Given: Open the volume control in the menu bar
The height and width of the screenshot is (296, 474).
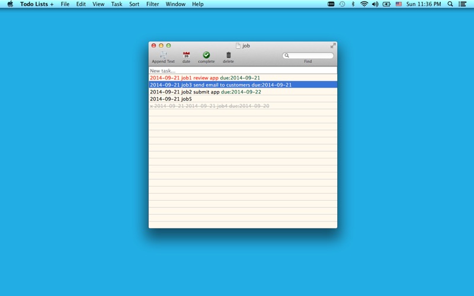Looking at the screenshot, I should [x=375, y=4].
